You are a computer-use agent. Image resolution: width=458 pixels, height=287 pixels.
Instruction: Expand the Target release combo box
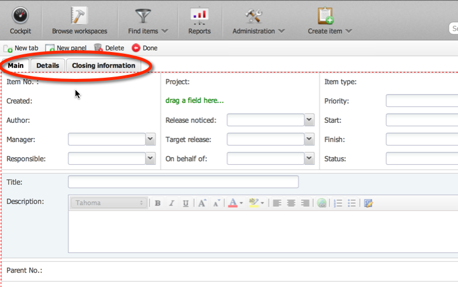(309, 140)
